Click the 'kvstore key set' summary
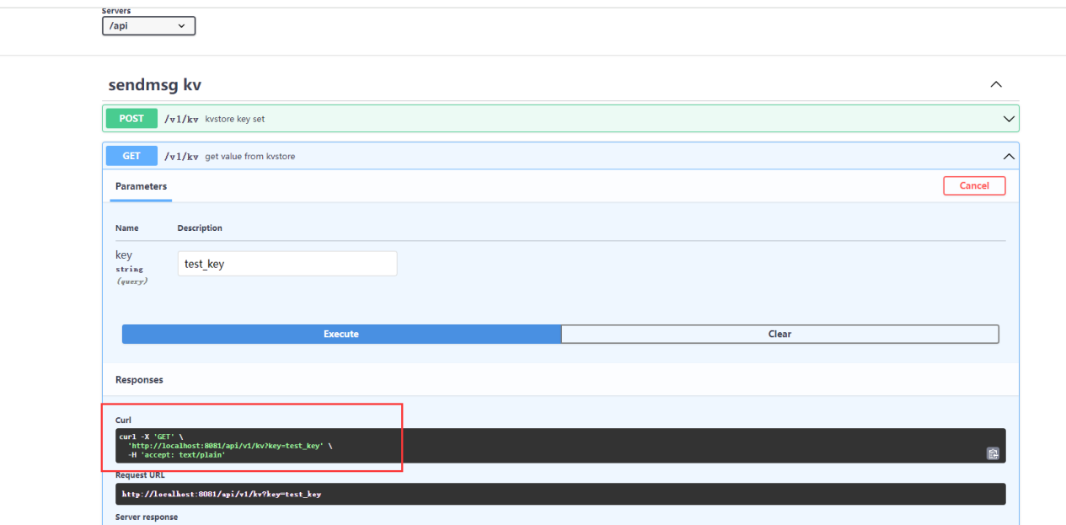This screenshot has height=525, width=1066. pyautogui.click(x=235, y=119)
